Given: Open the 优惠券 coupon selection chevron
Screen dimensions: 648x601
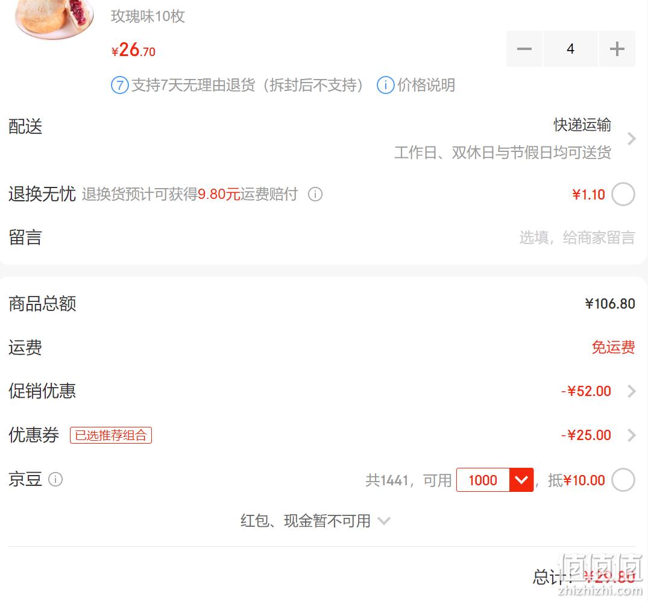Looking at the screenshot, I should pyautogui.click(x=631, y=435).
